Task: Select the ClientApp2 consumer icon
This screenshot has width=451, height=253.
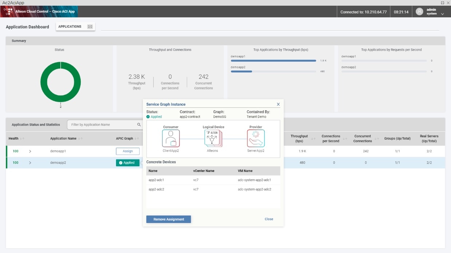Action: click(171, 138)
